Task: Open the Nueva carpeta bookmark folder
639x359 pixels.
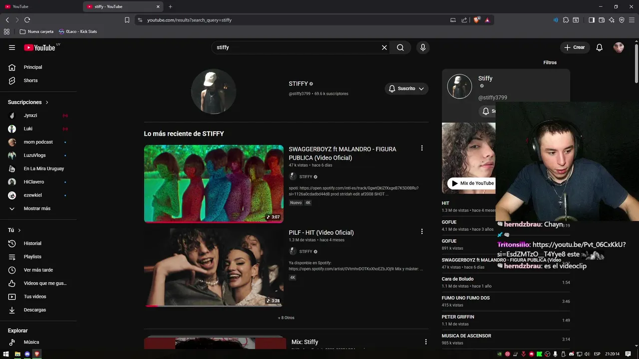Action: coord(36,31)
